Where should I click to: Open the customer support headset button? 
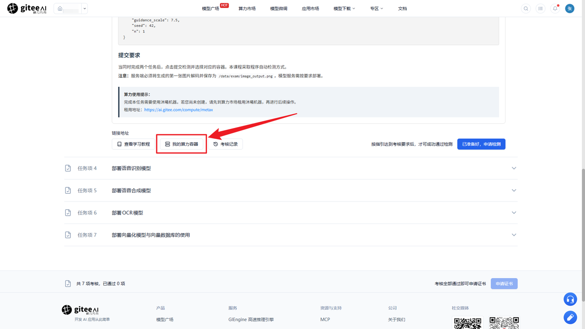coord(570,299)
